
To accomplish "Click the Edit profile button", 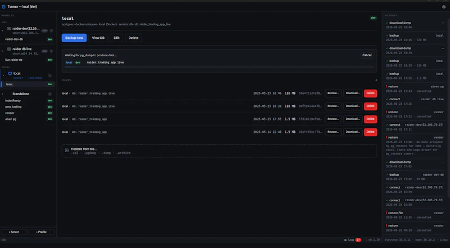I will 116,38.
